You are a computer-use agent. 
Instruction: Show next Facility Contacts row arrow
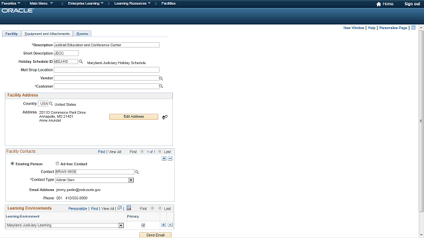click(x=160, y=151)
